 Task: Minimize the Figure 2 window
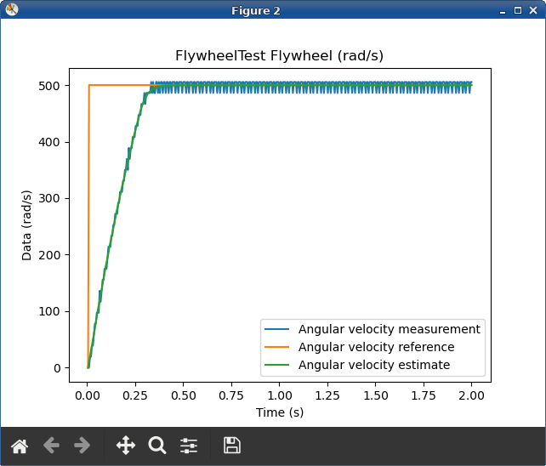coord(503,11)
